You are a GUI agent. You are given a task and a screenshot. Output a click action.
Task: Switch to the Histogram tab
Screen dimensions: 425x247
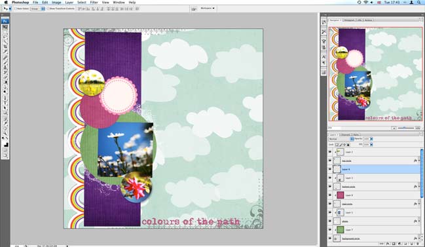click(x=349, y=20)
